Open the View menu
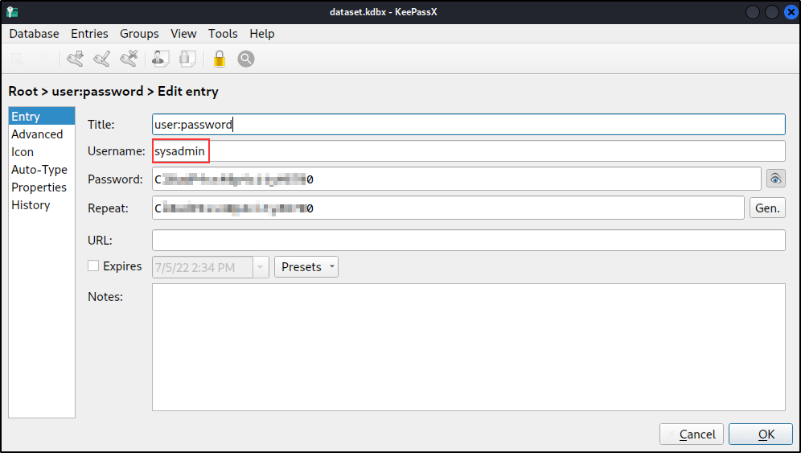This screenshot has height=453, width=801. (183, 34)
